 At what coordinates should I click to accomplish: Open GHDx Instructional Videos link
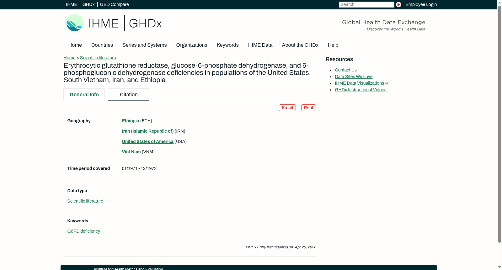click(361, 90)
